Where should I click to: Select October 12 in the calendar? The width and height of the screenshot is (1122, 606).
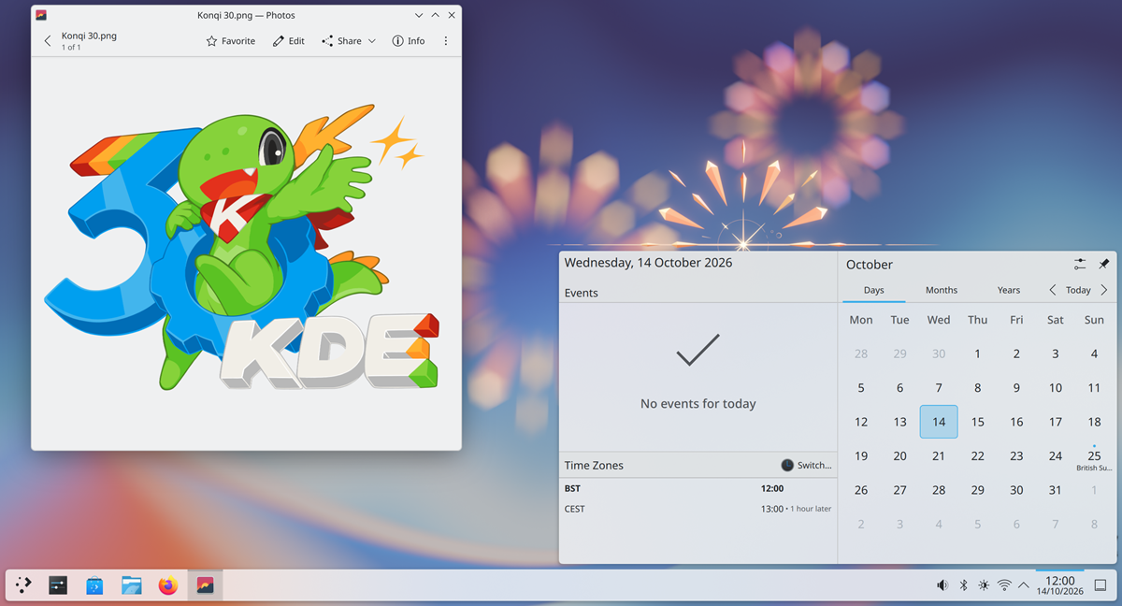[x=861, y=422]
